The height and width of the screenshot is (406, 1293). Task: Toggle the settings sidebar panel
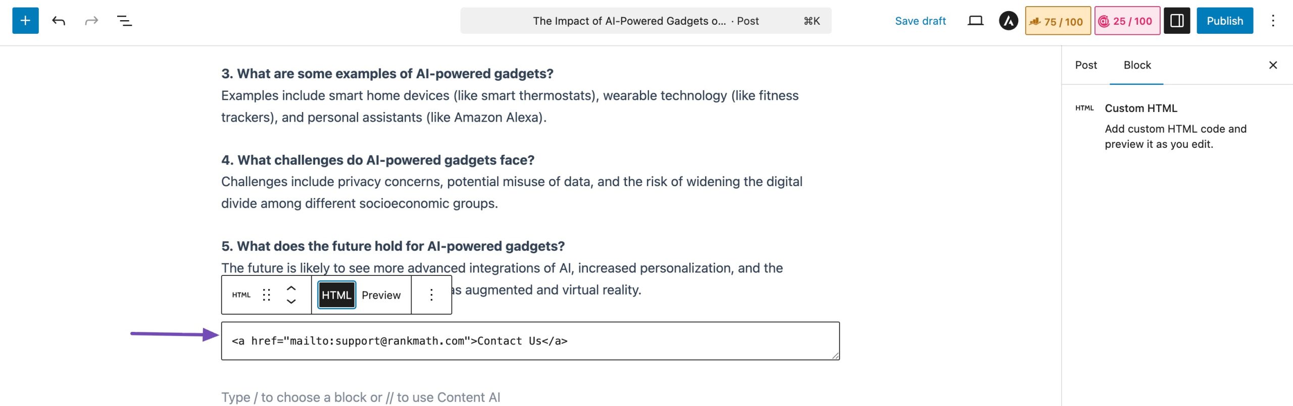coord(1177,21)
